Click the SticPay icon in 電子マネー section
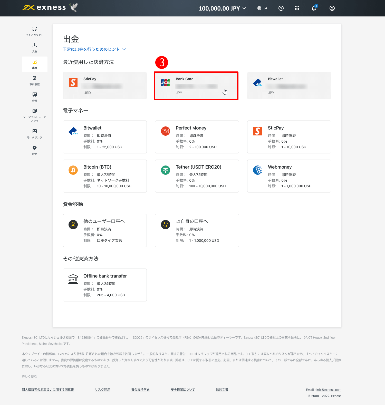Screen dimensions: 385x405 click(258, 131)
